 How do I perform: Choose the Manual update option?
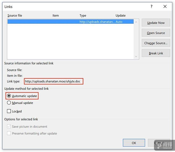click(x=9, y=103)
